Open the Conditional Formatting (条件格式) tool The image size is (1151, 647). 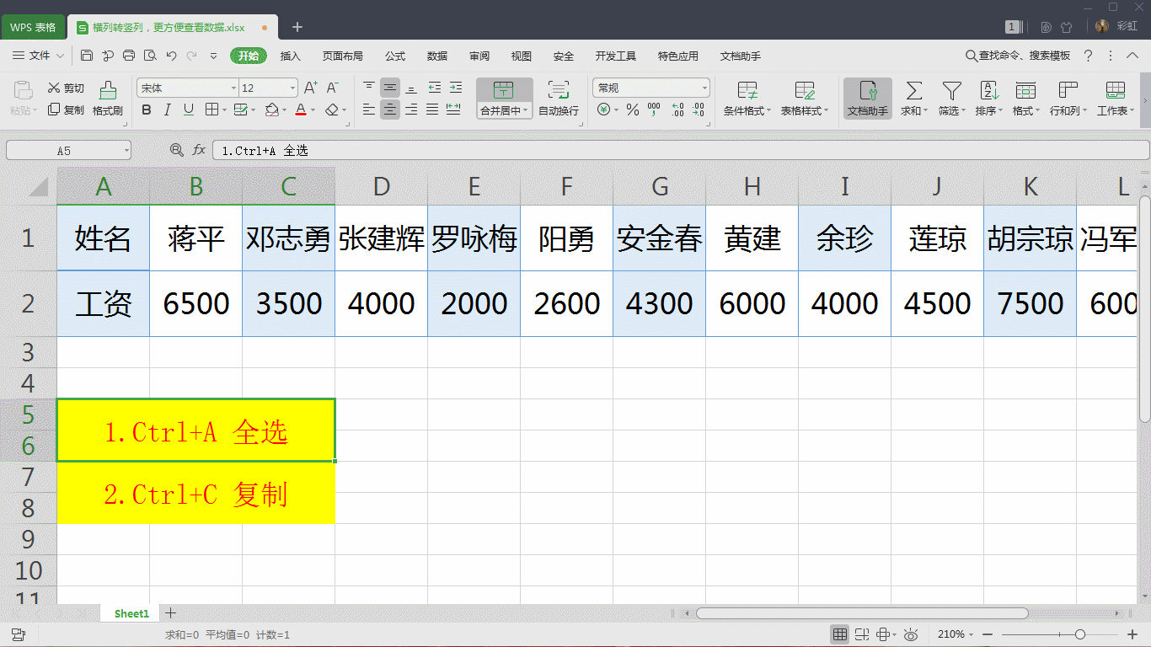click(748, 97)
